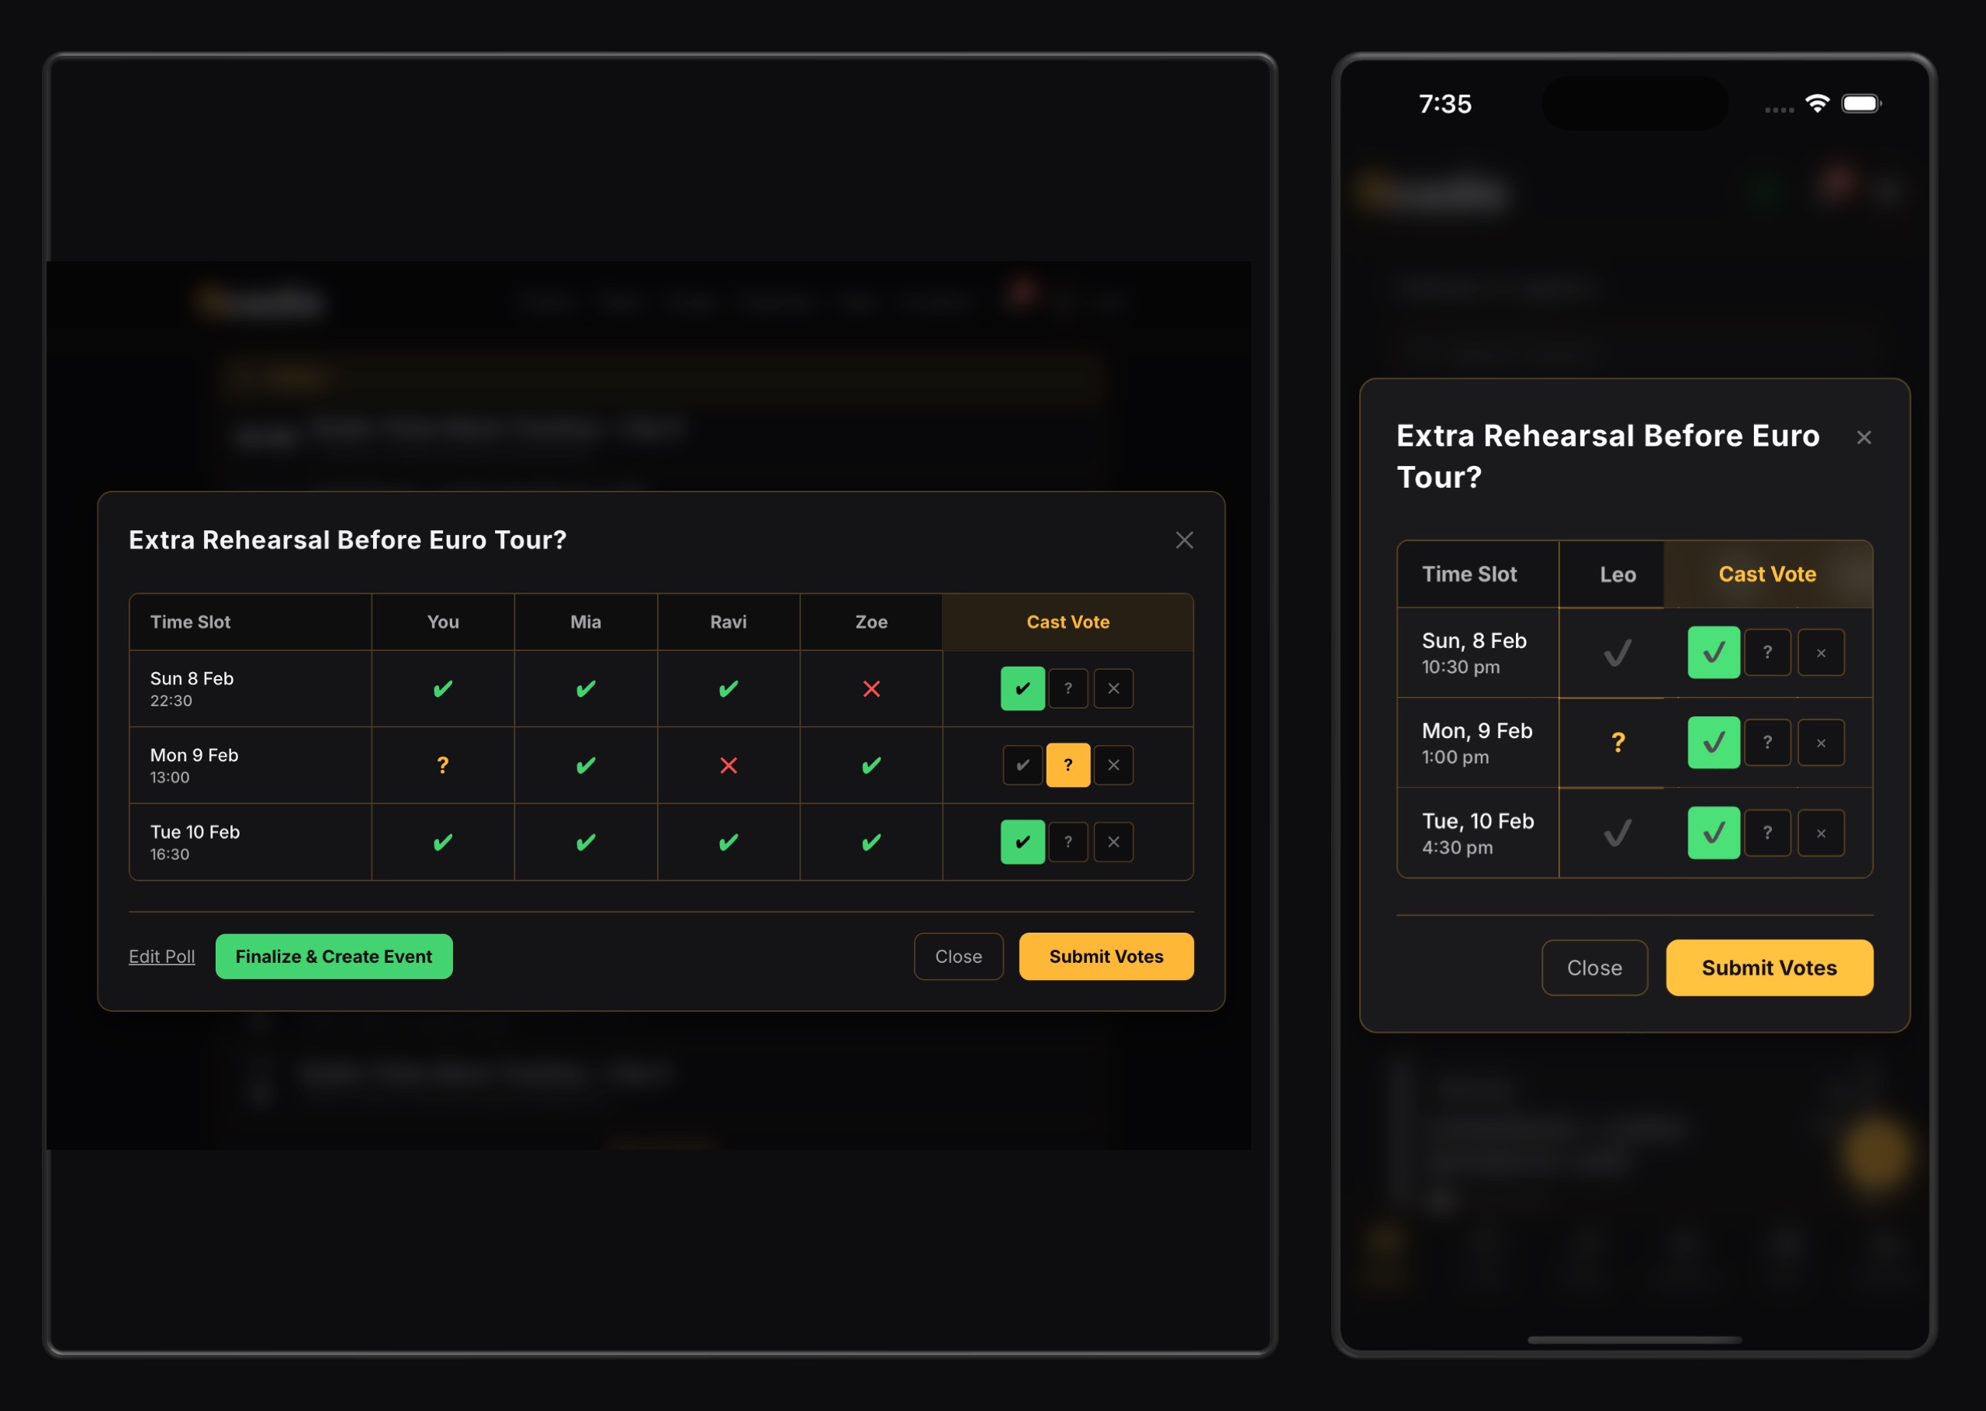The height and width of the screenshot is (1411, 1986).
Task: Vote maybe for Sun 8 Feb 22:30 slot
Action: [1068, 689]
